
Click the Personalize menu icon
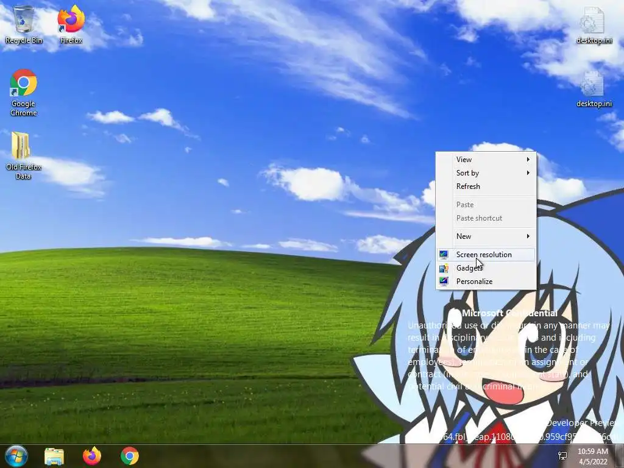444,282
